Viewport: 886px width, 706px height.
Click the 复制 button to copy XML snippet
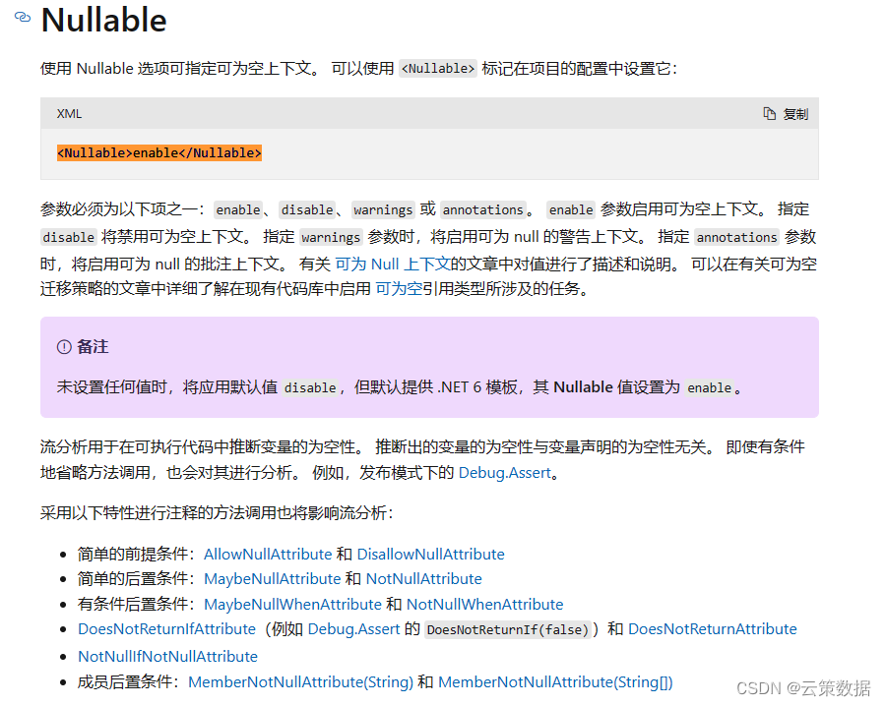(x=793, y=113)
